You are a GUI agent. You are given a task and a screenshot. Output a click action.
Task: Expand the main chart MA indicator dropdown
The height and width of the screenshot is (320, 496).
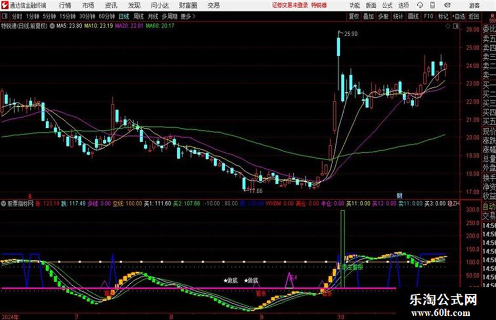(x=52, y=26)
